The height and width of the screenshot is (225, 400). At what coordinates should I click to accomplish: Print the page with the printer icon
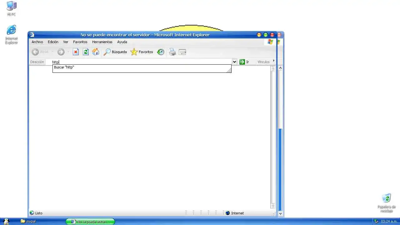coord(172,52)
